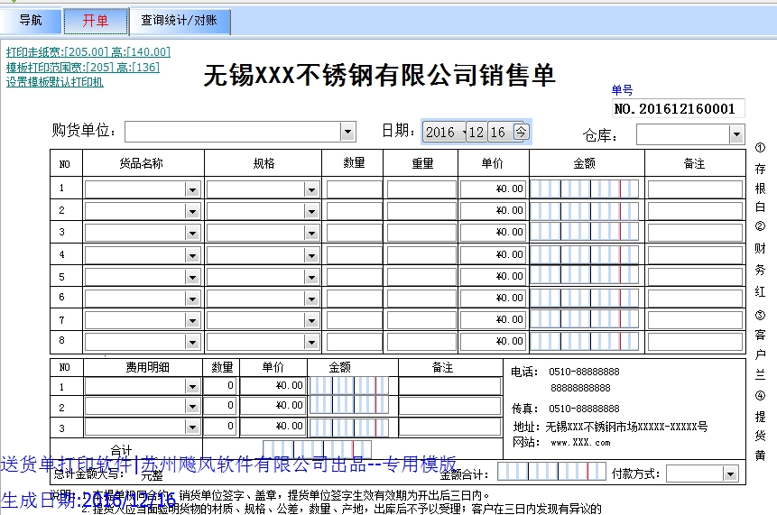Expand the 购货单位 dropdown
This screenshot has height=515, width=777.
pyautogui.click(x=347, y=132)
